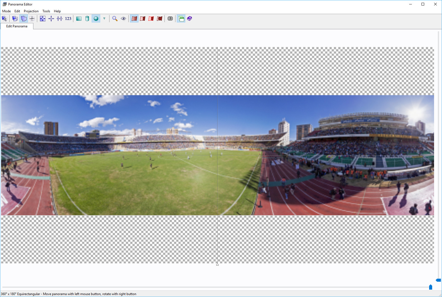The height and width of the screenshot is (297, 442).
Task: Toggle the blended layout shapes mode button
Action: 24,19
